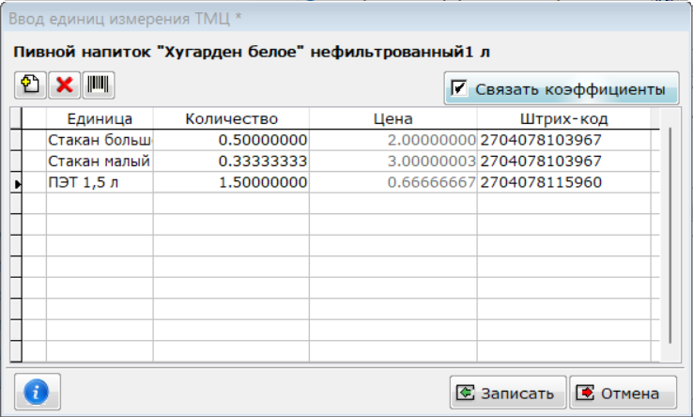Viewport: 693px width, 417px height.
Task: Select the Стакан больш unit cell
Action: point(100,140)
